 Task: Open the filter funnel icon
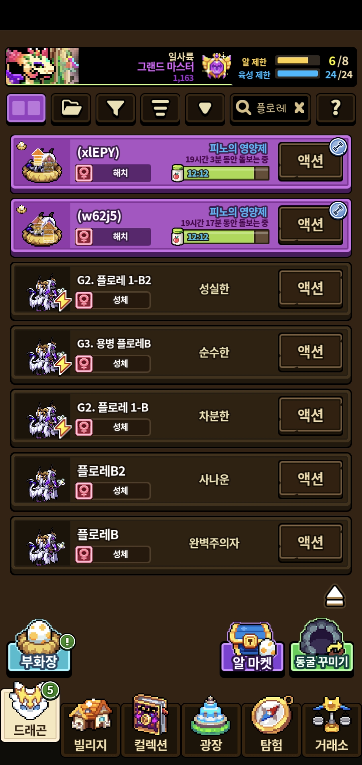115,109
